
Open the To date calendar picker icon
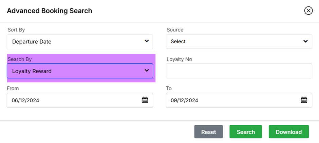tap(304, 100)
